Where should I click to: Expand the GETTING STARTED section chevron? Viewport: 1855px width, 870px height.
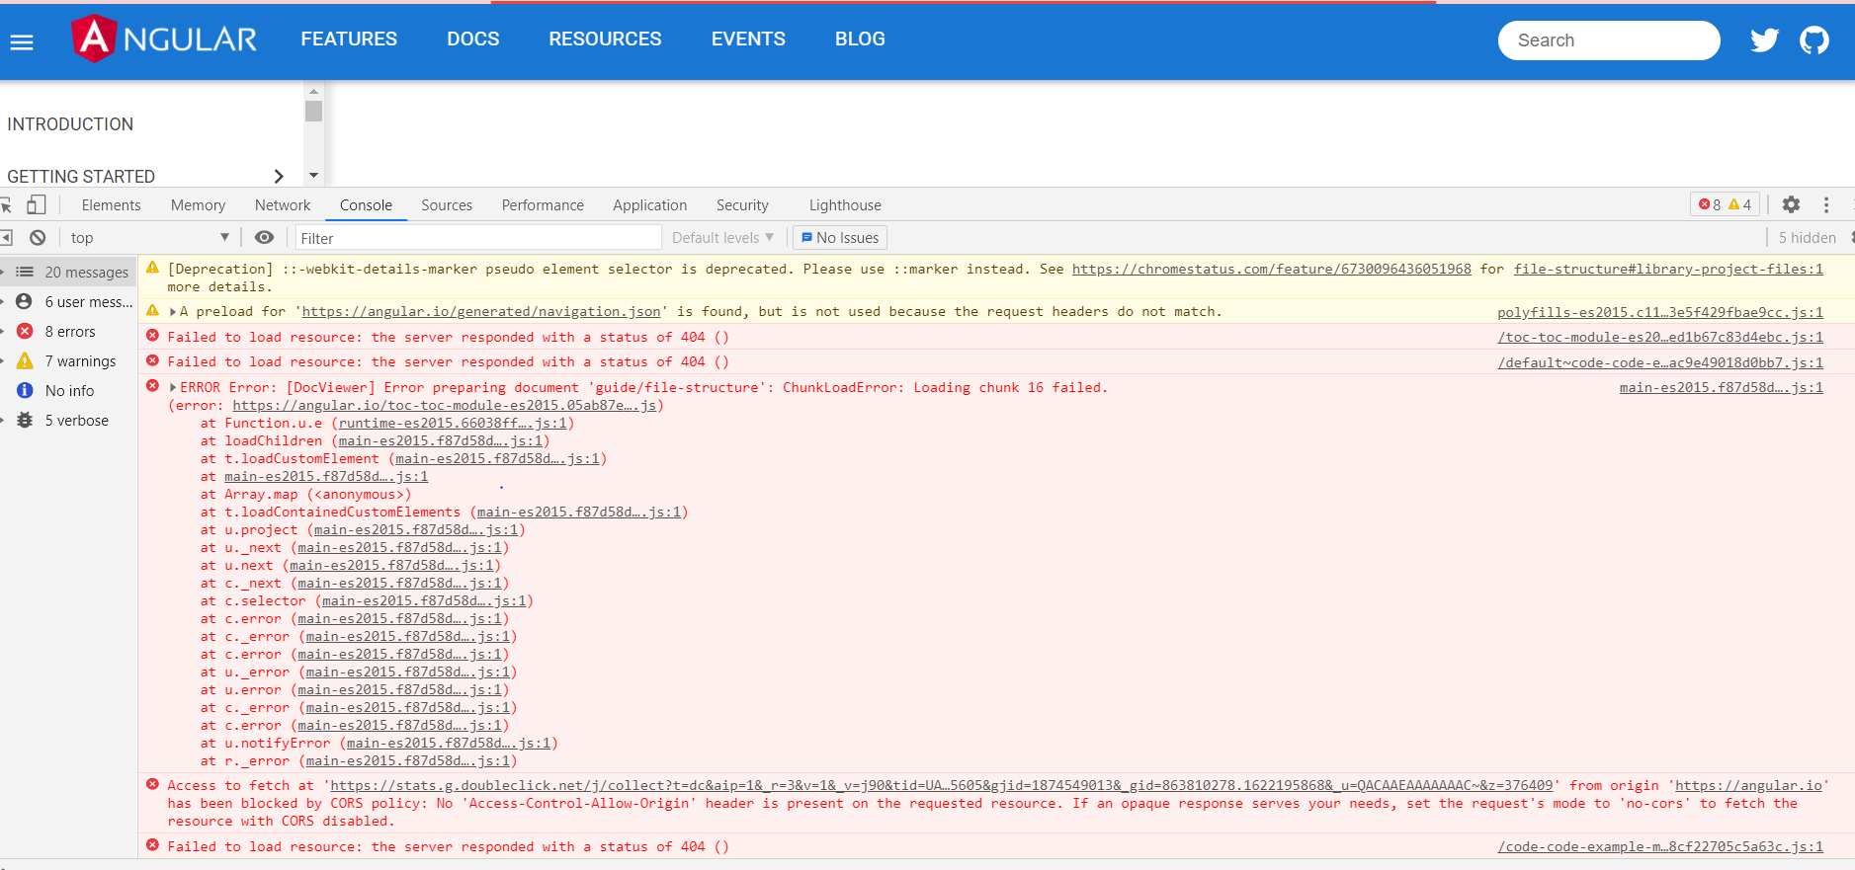(x=279, y=176)
